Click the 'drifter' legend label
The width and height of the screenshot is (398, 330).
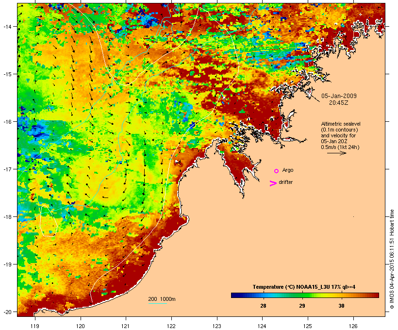point(285,182)
